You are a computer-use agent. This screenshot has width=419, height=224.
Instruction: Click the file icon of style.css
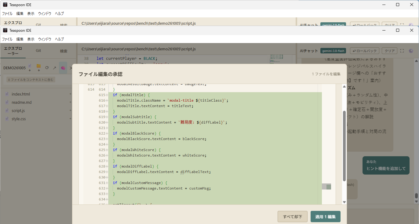(x=7, y=119)
